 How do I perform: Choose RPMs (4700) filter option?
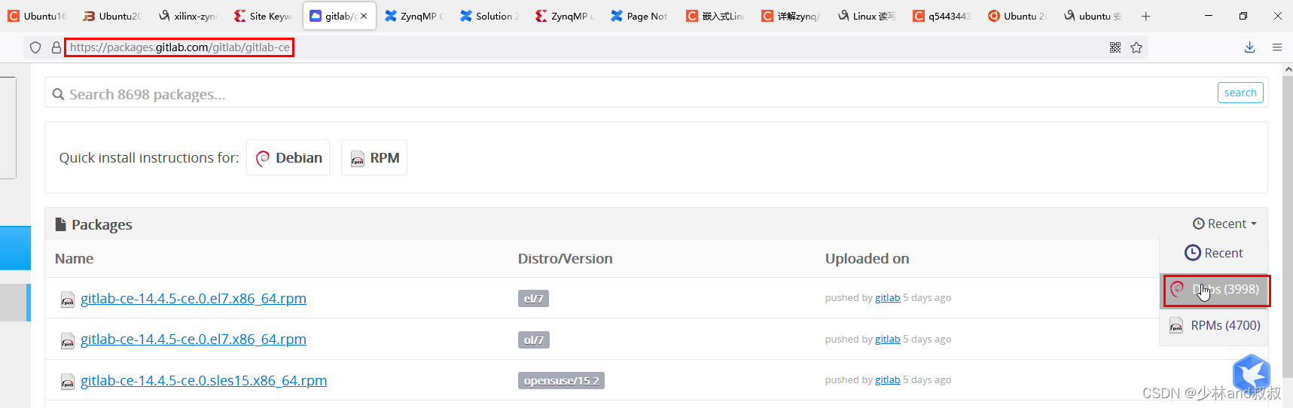coord(1214,325)
